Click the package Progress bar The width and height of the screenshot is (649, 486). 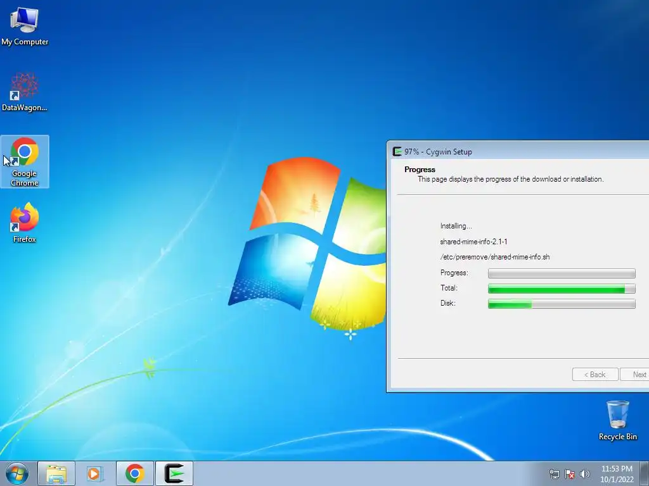562,273
